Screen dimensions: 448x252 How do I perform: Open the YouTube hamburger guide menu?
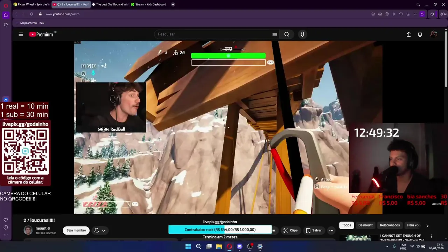click(21, 34)
